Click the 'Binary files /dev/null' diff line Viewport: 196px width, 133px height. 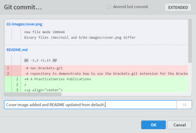(80, 38)
